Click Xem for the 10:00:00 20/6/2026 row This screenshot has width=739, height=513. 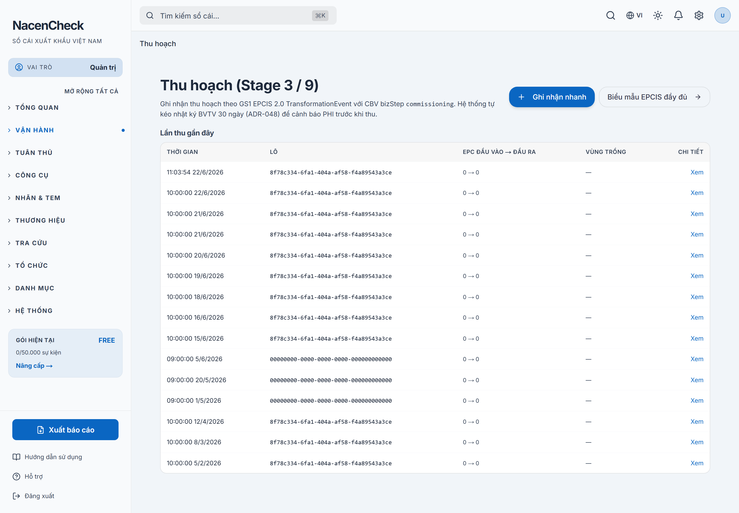coord(697,255)
